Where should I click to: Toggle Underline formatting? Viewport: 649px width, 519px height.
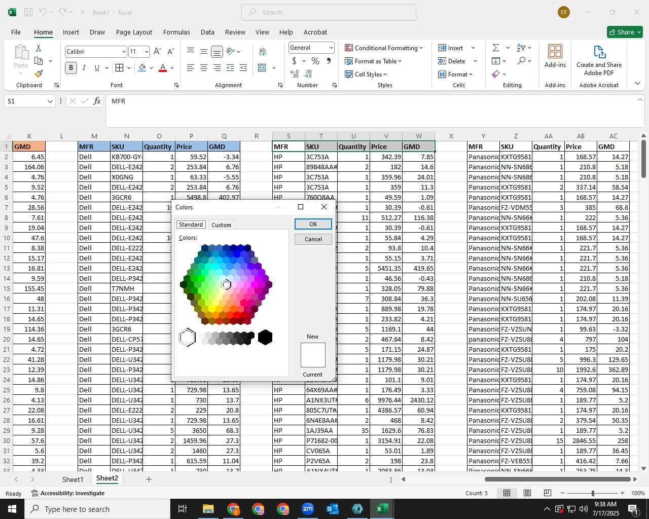pos(97,67)
